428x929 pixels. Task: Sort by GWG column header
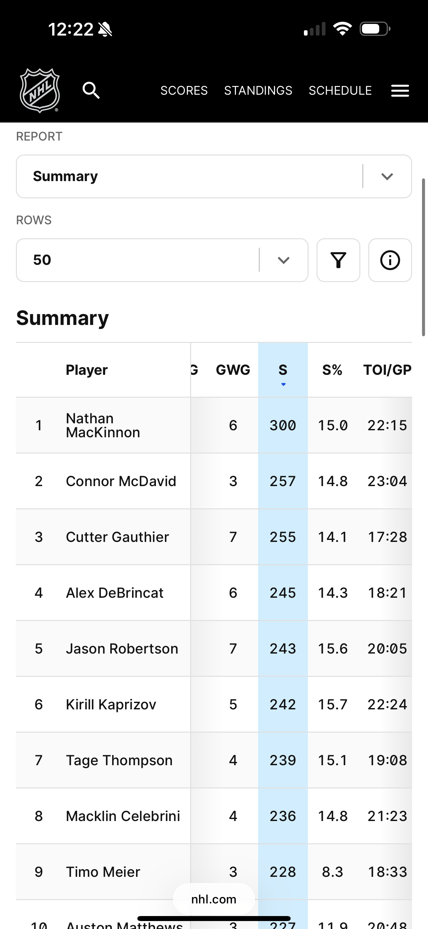(233, 370)
